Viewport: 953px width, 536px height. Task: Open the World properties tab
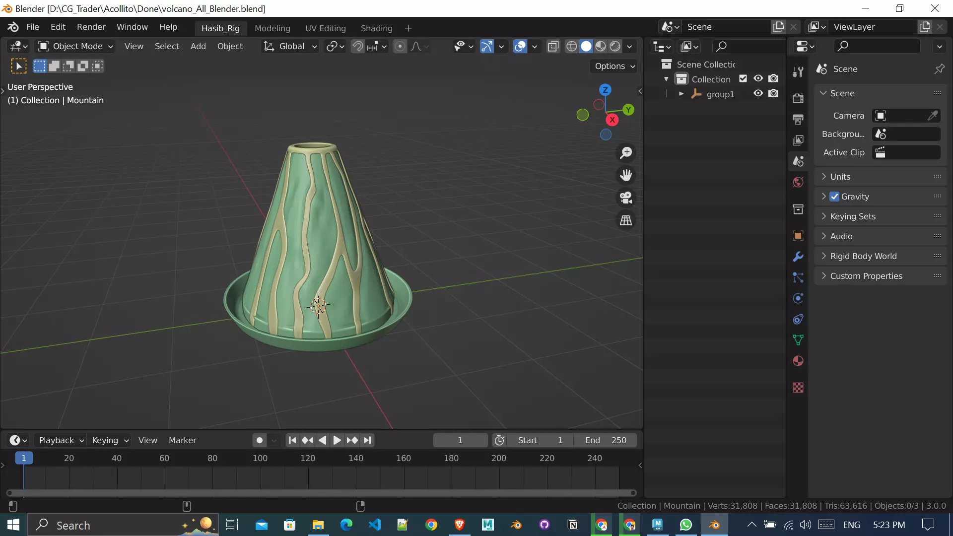tap(798, 182)
